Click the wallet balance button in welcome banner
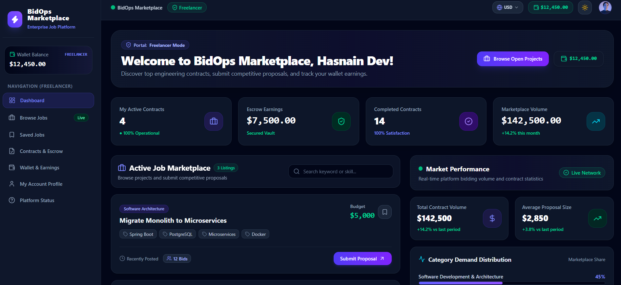This screenshot has width=621, height=285. point(579,59)
